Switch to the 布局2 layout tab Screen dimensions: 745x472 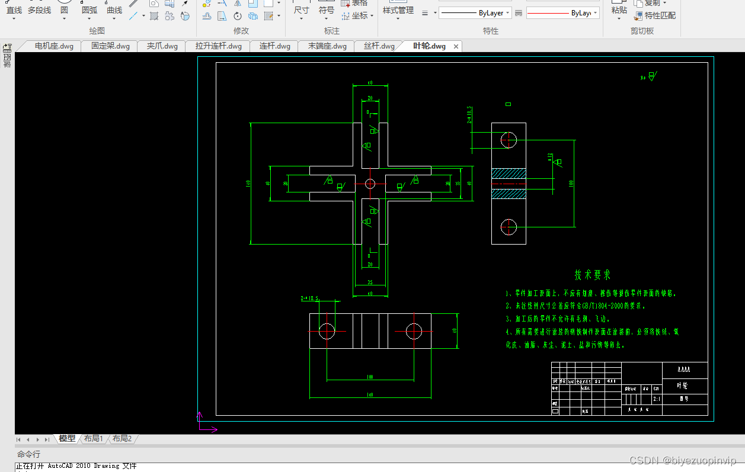[x=121, y=439]
